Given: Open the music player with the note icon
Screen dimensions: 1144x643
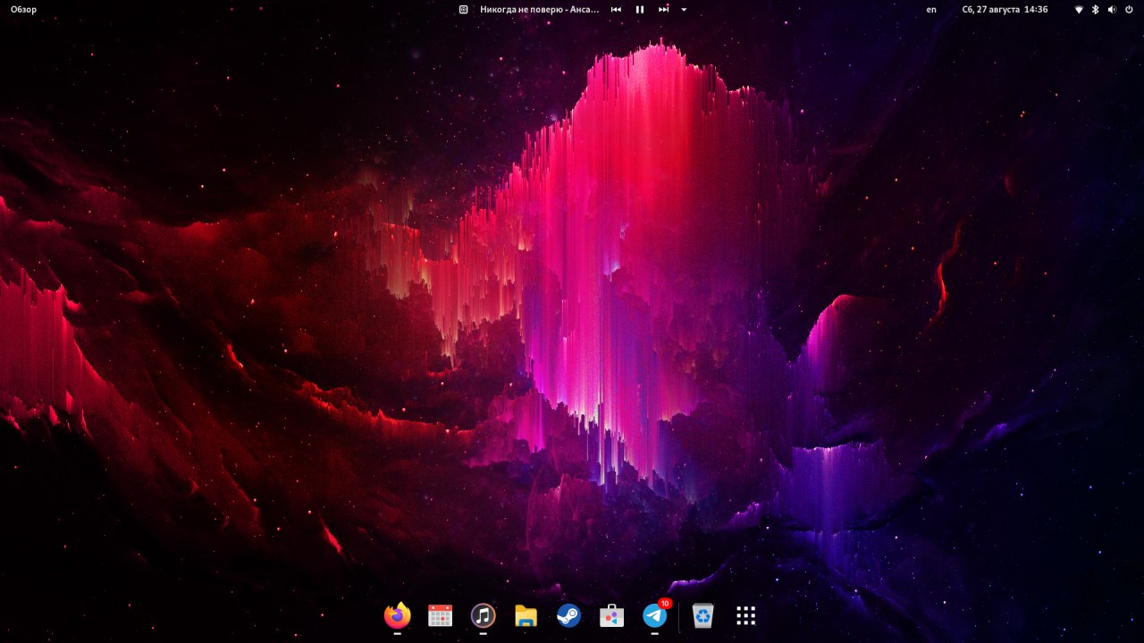Looking at the screenshot, I should (x=483, y=615).
